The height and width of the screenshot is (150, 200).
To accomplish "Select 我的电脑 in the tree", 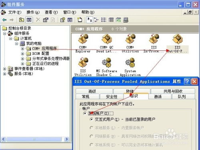I will [x=34, y=44].
